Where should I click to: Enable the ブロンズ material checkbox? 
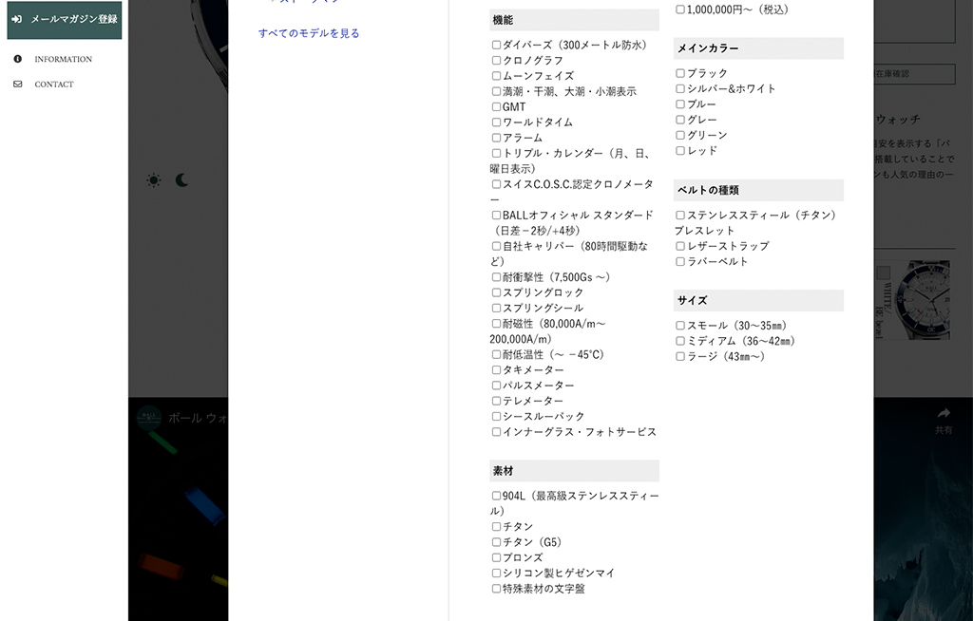[496, 558]
